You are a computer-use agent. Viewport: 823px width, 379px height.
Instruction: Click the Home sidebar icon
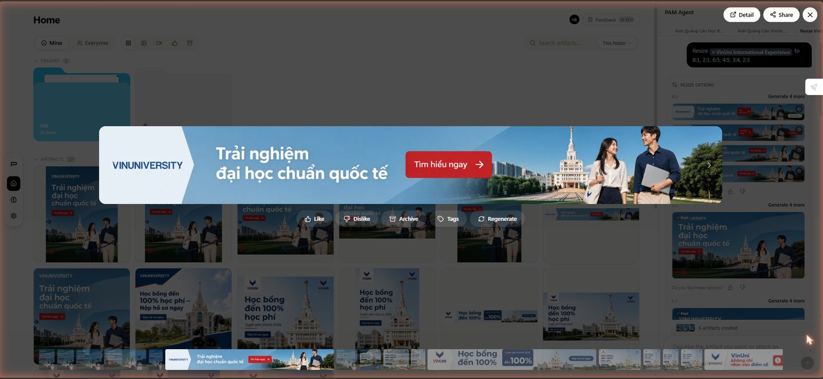click(14, 184)
